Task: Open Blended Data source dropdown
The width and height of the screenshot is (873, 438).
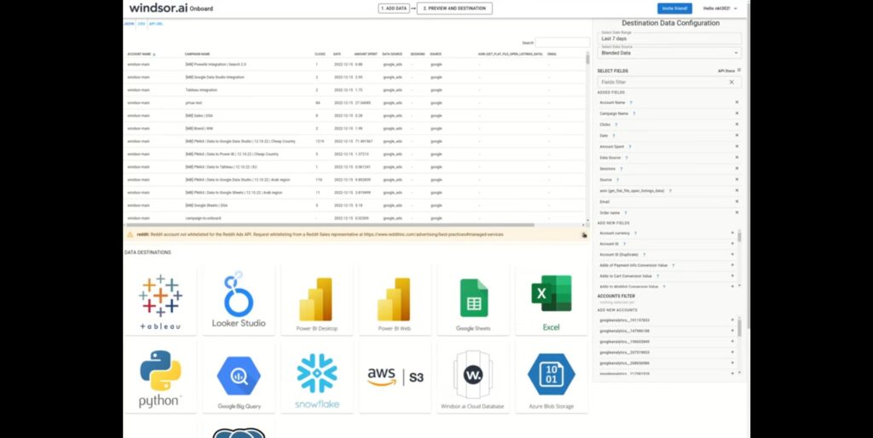Action: [669, 52]
